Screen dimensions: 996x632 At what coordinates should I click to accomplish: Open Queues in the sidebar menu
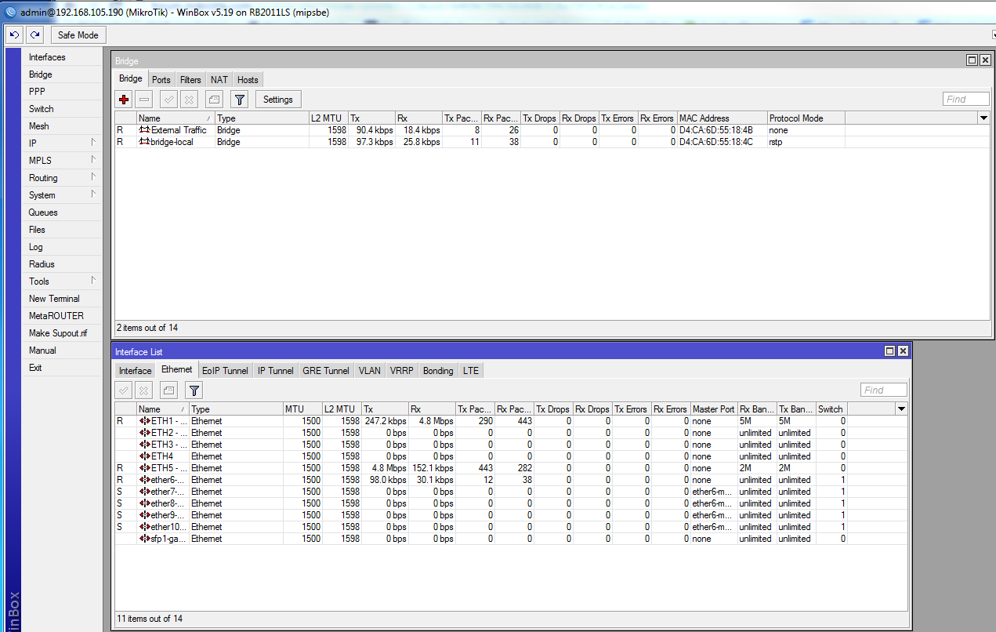click(x=62, y=212)
